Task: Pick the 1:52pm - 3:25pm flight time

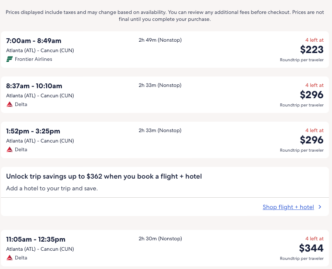Action: pyautogui.click(x=33, y=131)
